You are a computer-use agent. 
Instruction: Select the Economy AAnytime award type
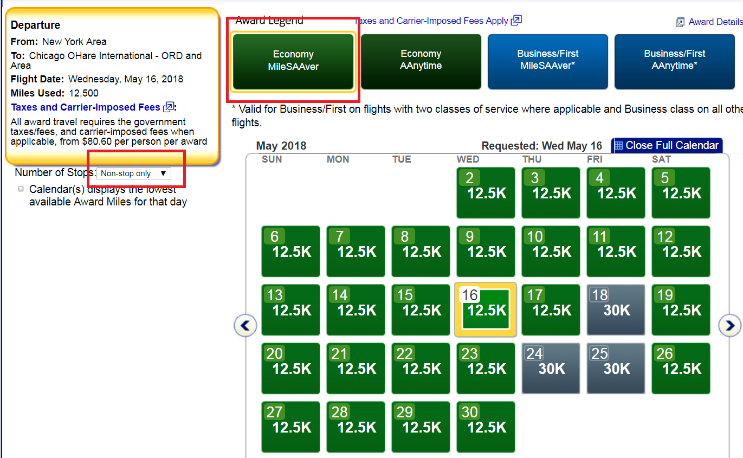(421, 61)
